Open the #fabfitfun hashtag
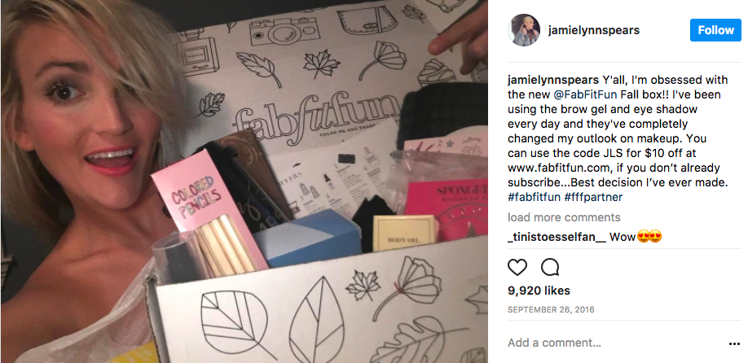This screenshot has width=748, height=363. tap(534, 197)
